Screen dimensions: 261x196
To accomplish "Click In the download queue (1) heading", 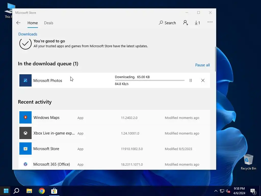I will pyautogui.click(x=48, y=64).
